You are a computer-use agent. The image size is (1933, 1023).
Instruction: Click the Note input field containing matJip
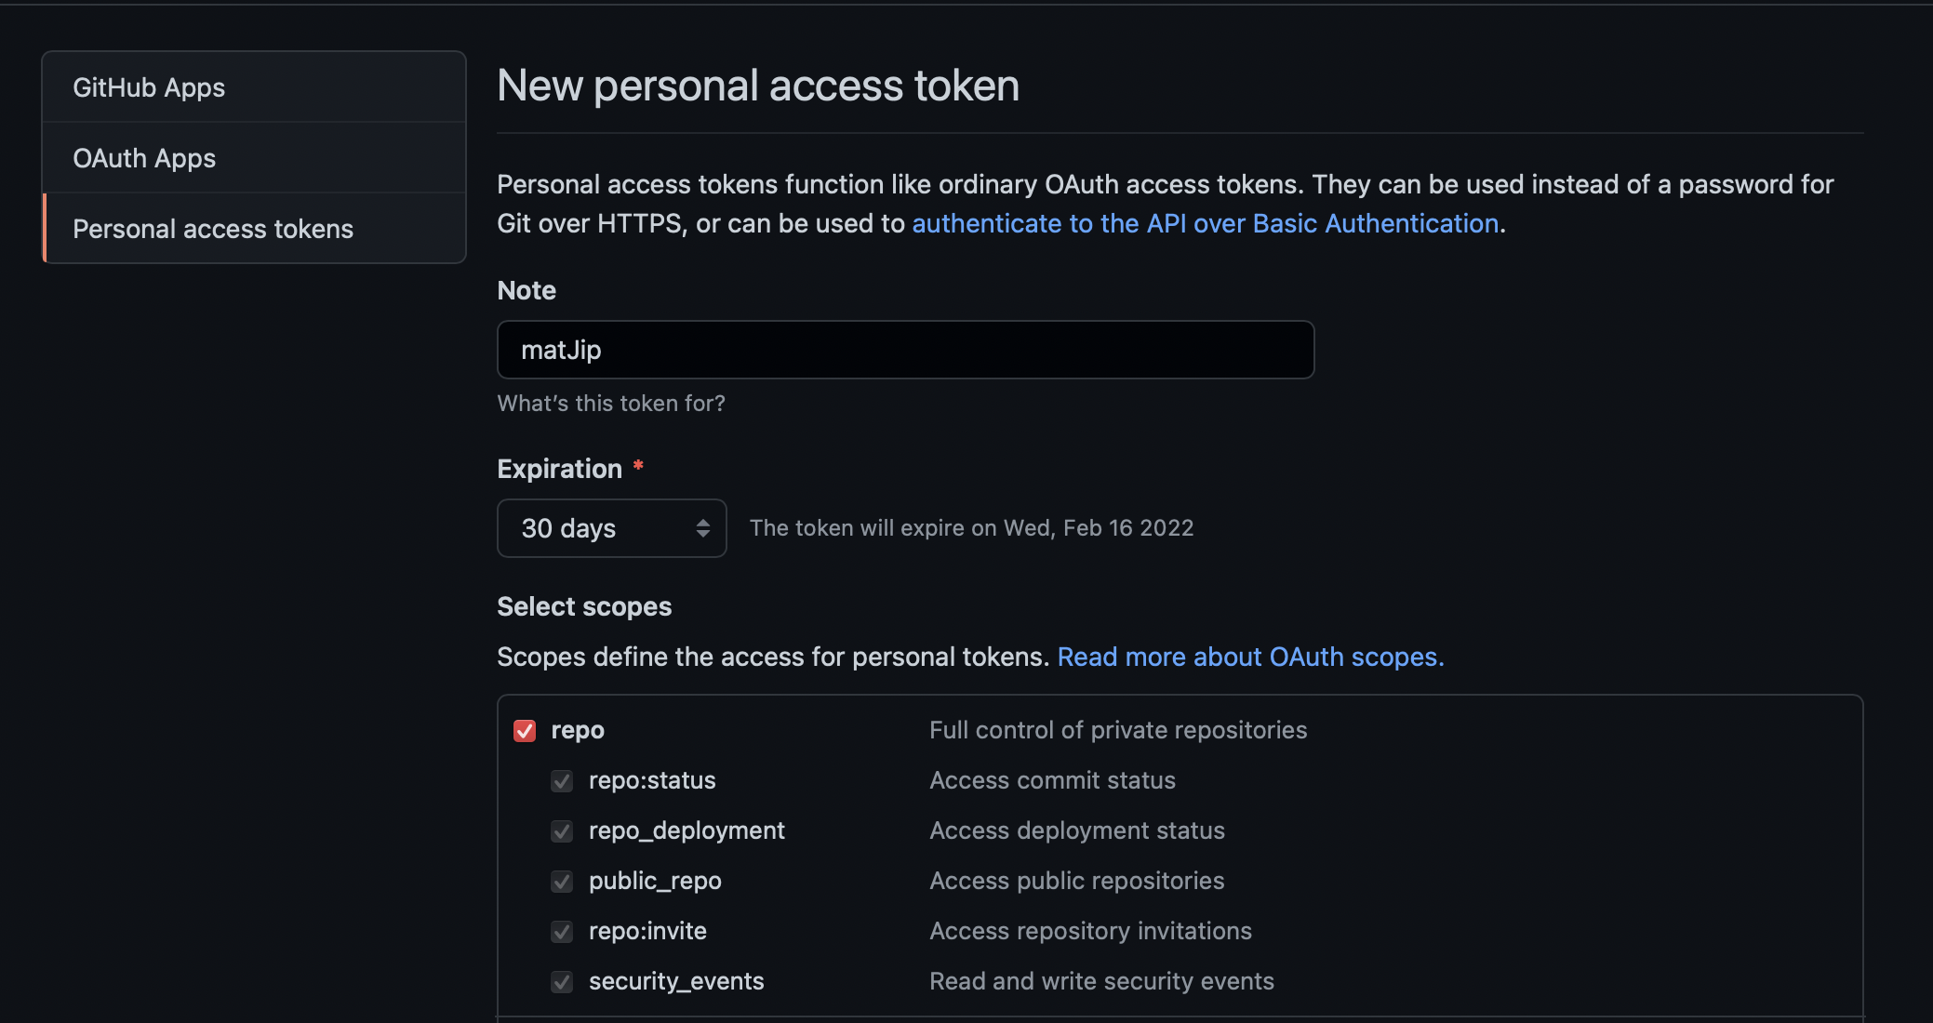pos(906,350)
